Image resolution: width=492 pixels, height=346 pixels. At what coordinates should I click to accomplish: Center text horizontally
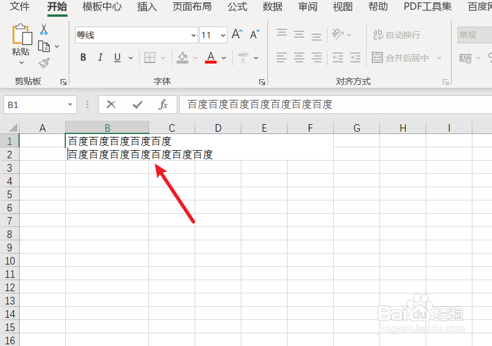[x=299, y=57]
